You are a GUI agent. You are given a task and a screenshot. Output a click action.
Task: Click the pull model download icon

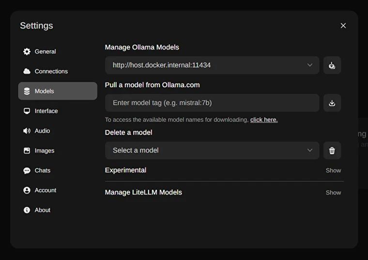[332, 103]
